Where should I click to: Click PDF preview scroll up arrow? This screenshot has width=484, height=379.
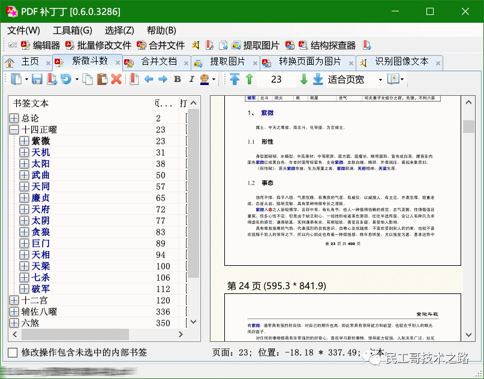(x=468, y=102)
